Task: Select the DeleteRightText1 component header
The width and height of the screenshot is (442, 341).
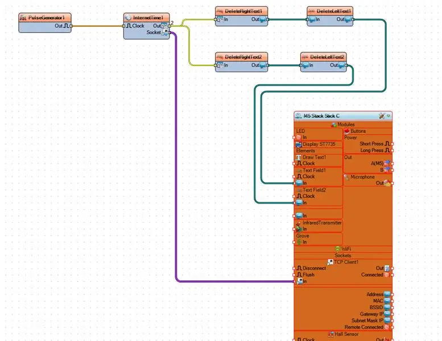Action: [x=242, y=11]
